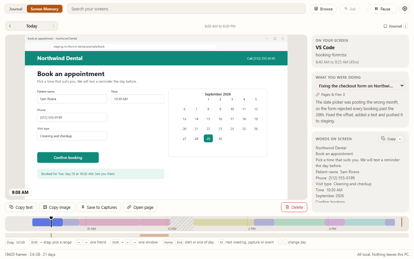Image resolution: width=414 pixels, height=259 pixels.
Task: Select the purple timeline segment at 4 PM
Action: pos(335,222)
